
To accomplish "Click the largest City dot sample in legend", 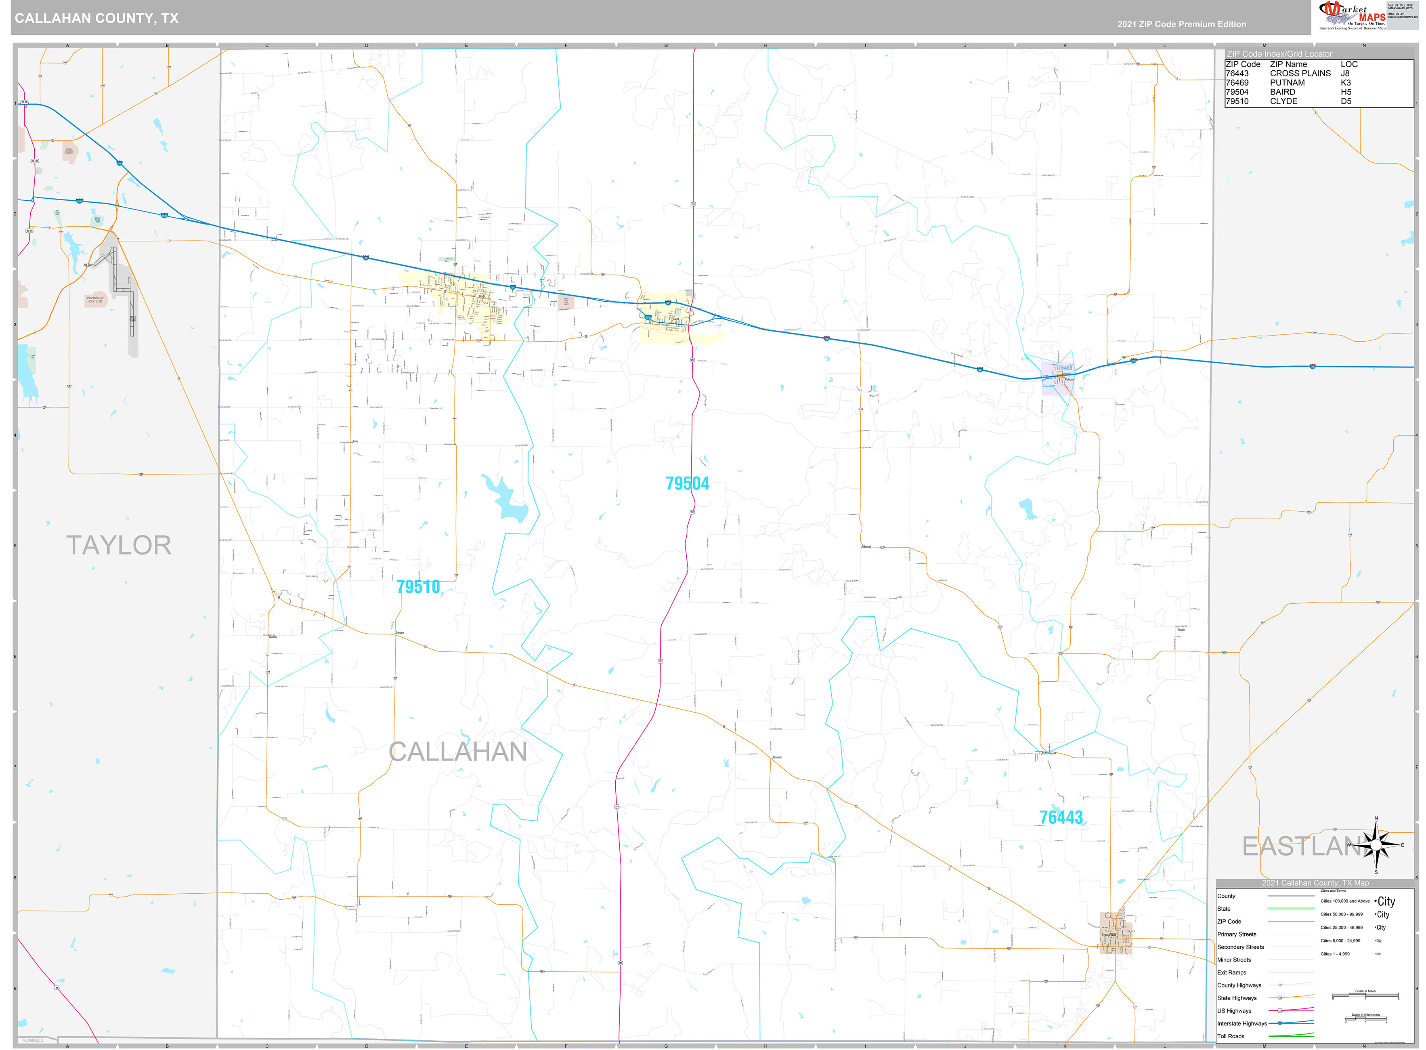I will (x=1376, y=902).
